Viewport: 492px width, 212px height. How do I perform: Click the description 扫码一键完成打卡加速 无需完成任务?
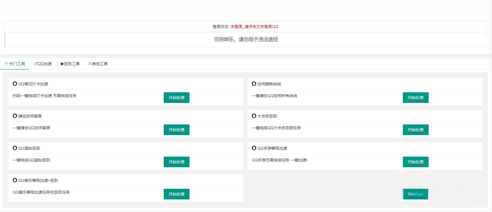click(x=45, y=96)
